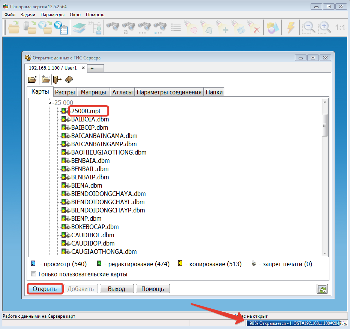
Task: Select the 25000.mpt map file
Action: (85, 111)
